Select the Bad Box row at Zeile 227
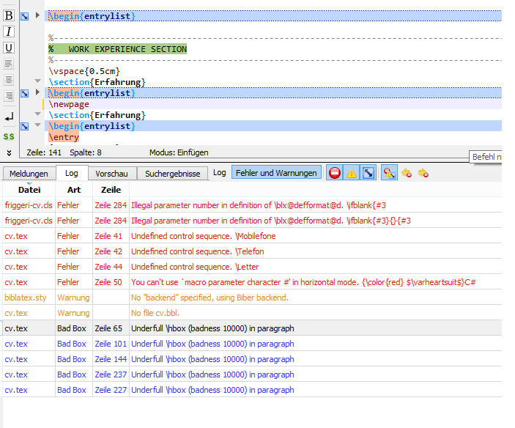The height and width of the screenshot is (428, 515). tap(252, 390)
